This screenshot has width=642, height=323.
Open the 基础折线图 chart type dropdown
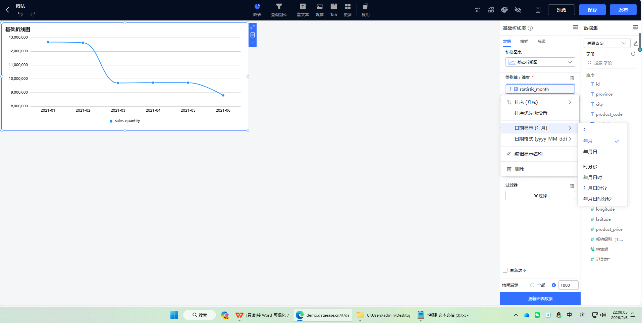click(x=540, y=62)
